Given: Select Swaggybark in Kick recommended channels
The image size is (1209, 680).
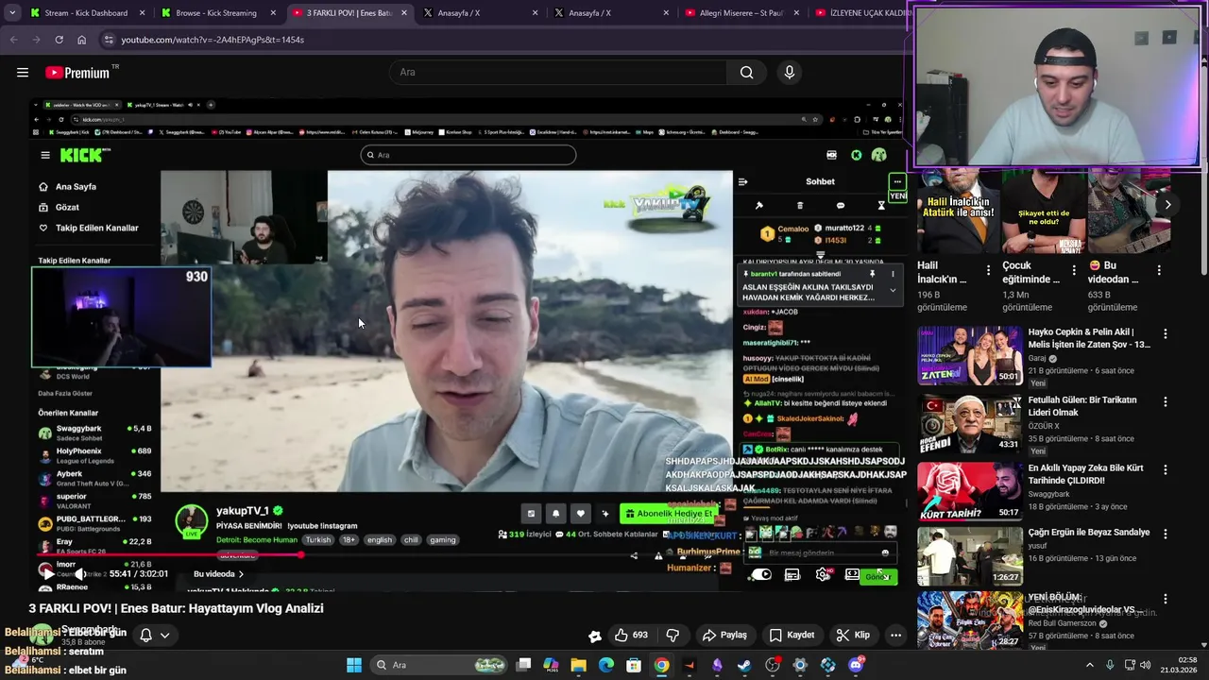Looking at the screenshot, I should point(94,433).
